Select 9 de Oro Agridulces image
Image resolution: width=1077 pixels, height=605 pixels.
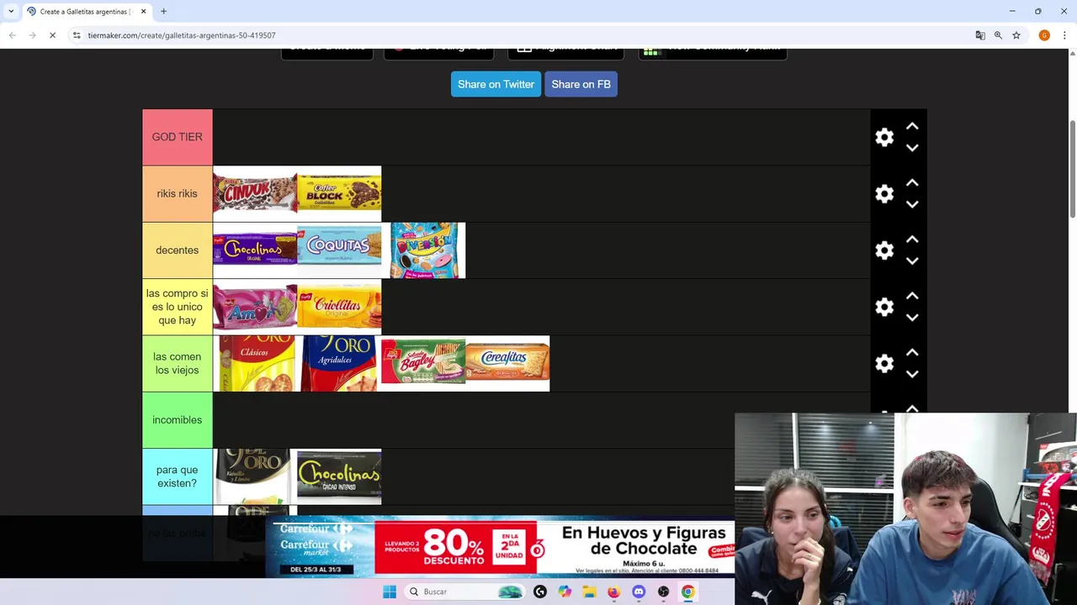(x=338, y=364)
